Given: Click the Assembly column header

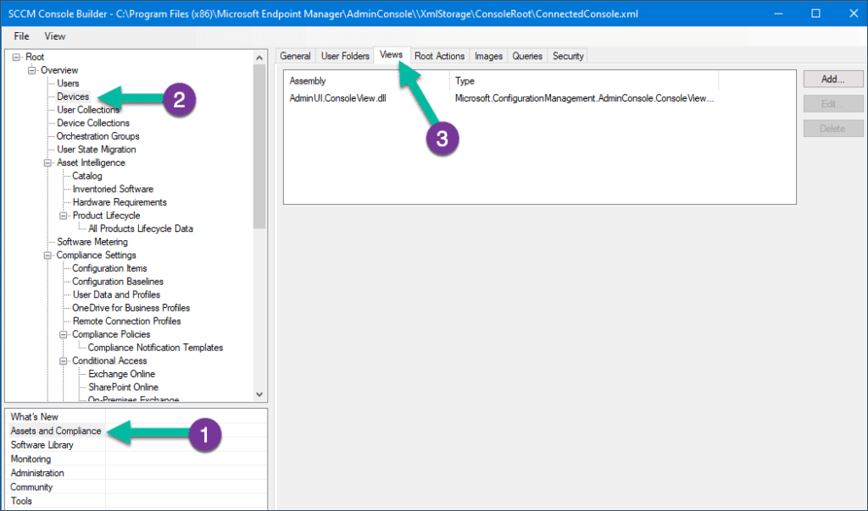Looking at the screenshot, I should [367, 80].
